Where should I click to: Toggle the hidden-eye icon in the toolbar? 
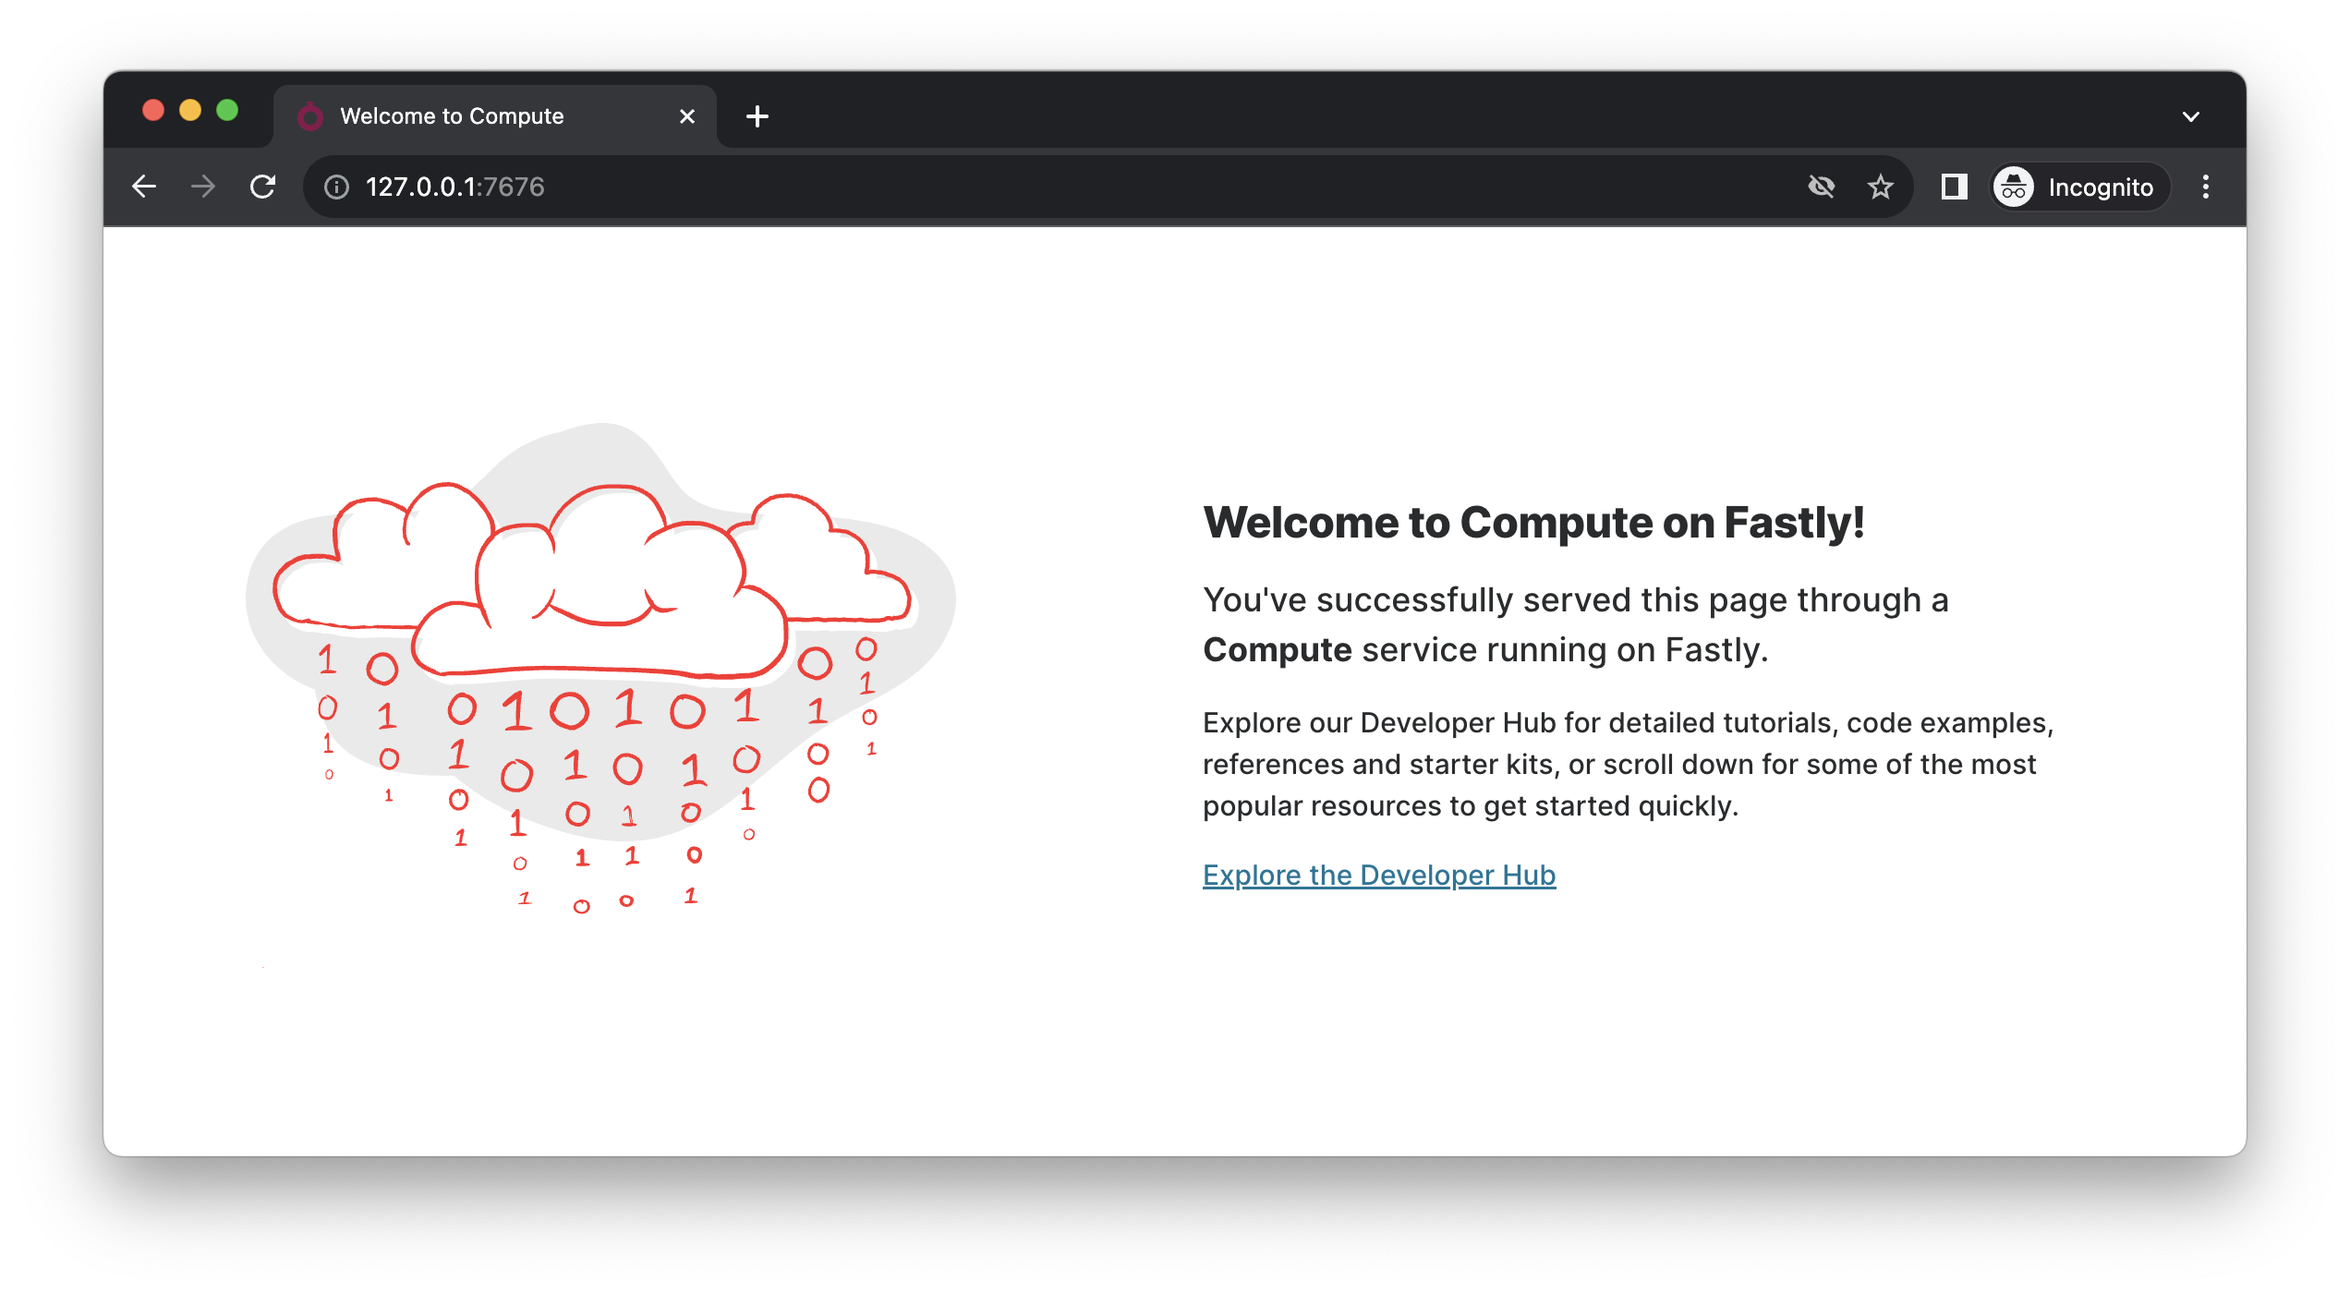click(1821, 187)
